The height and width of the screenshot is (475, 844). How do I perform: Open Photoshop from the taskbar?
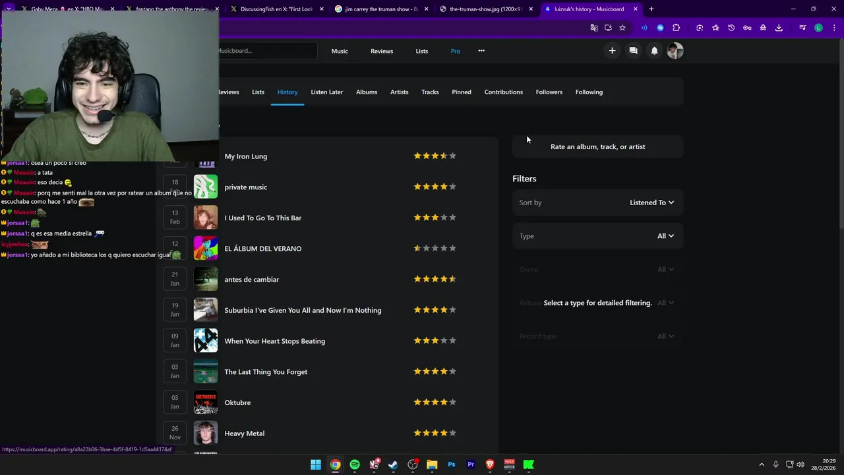click(452, 464)
